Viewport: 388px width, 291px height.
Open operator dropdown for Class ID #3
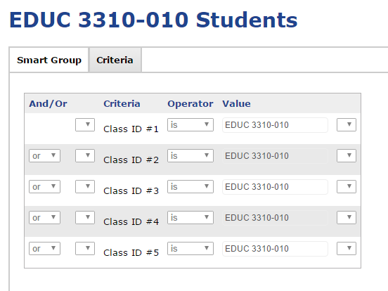point(190,186)
